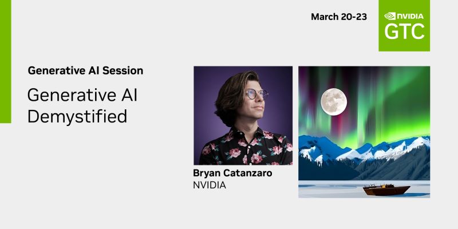Viewport: 458px width, 229px height.
Task: Click the word Demystified in the title
Action: 77,116
